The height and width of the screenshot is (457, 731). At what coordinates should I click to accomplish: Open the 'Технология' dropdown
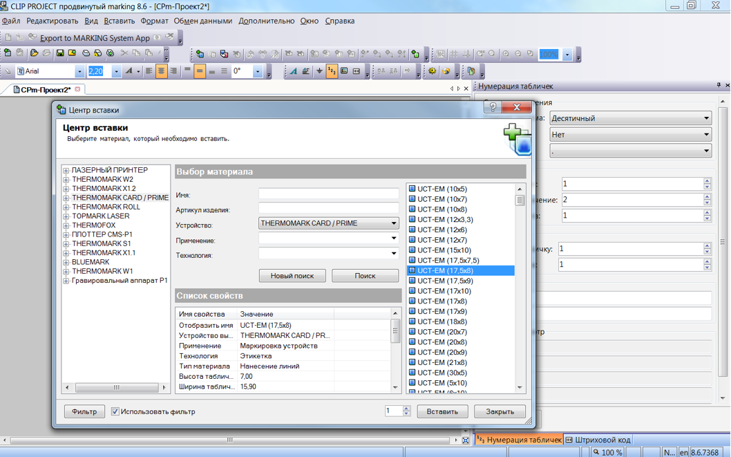coord(394,254)
